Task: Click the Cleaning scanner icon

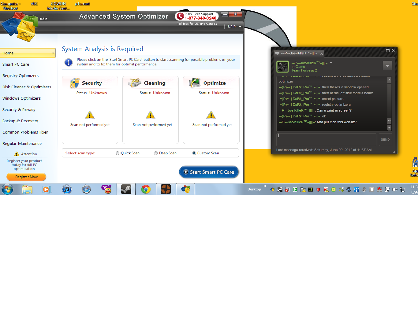Action: [134, 83]
